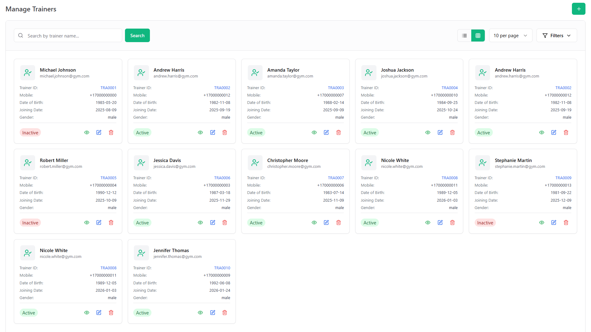Edit Michael Johnson's trainer record
The image size is (591, 332).
pyautogui.click(x=99, y=132)
